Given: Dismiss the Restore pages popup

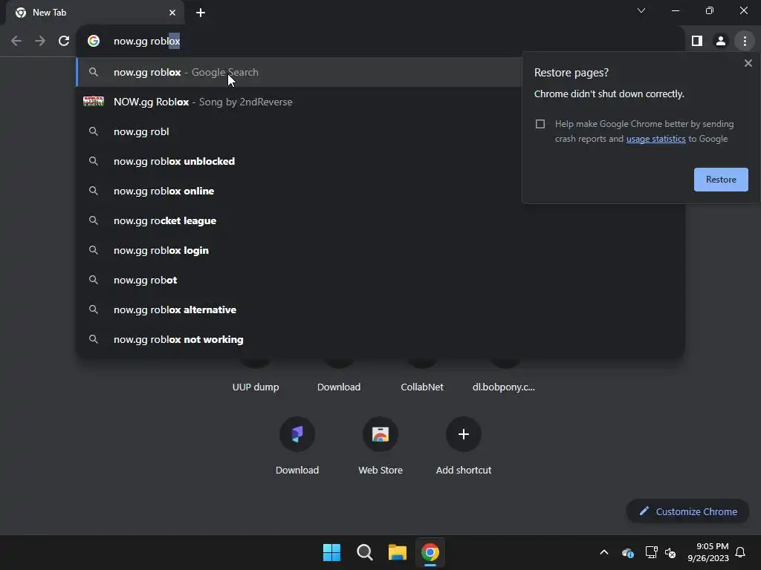Looking at the screenshot, I should click(748, 63).
